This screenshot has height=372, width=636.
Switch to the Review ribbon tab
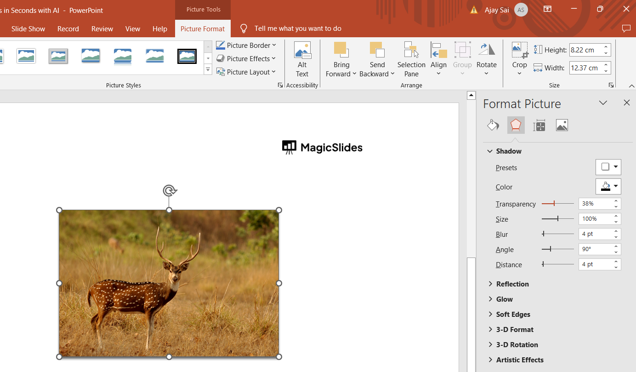click(x=102, y=29)
